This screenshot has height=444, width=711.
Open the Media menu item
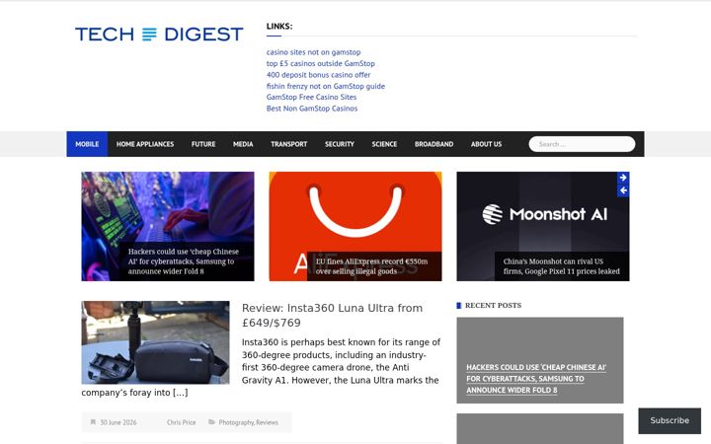tap(243, 144)
